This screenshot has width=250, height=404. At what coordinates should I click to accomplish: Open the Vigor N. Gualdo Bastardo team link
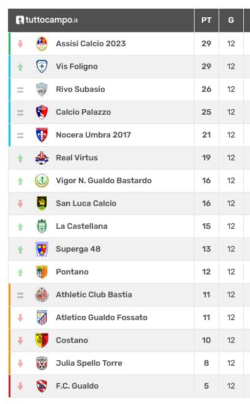point(103,181)
